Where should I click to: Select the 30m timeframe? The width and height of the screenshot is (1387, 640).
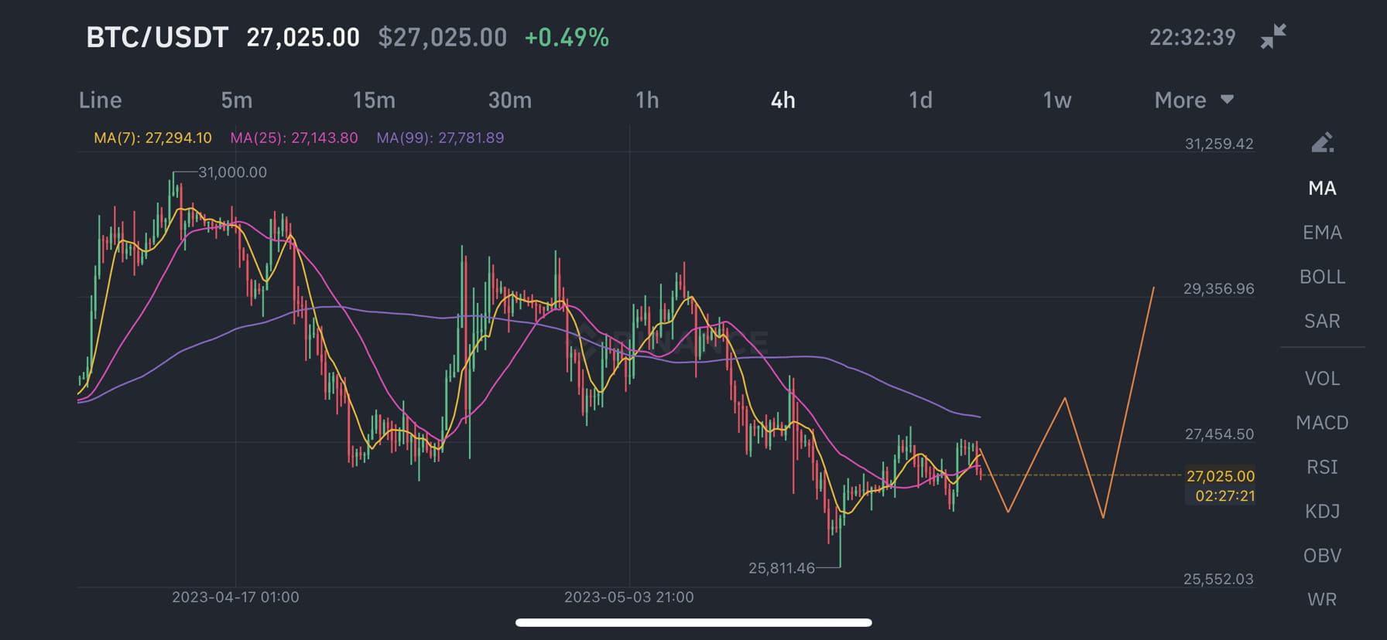(510, 100)
